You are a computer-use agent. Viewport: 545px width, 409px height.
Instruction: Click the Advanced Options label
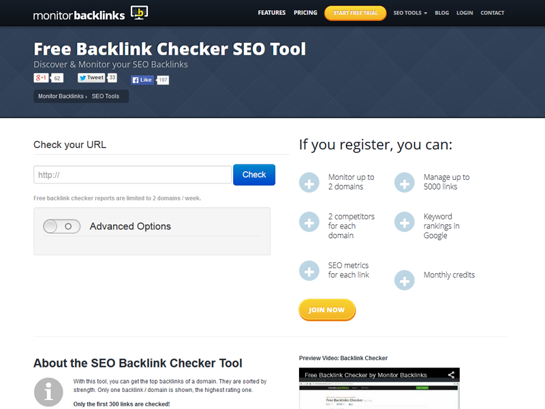[x=130, y=226]
